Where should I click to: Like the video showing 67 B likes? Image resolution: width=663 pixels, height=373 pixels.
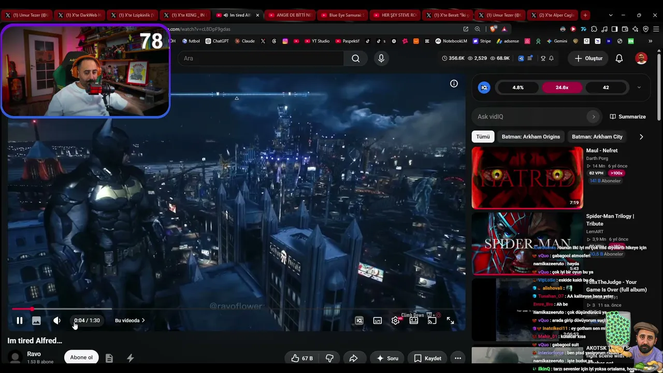pos(301,358)
